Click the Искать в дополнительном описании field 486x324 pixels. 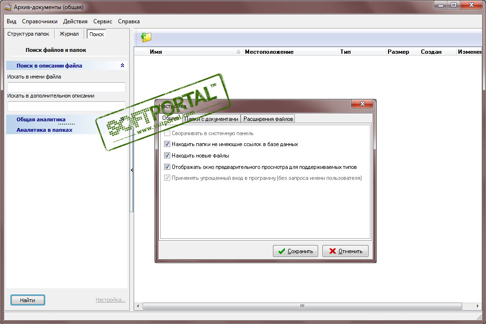tap(66, 107)
